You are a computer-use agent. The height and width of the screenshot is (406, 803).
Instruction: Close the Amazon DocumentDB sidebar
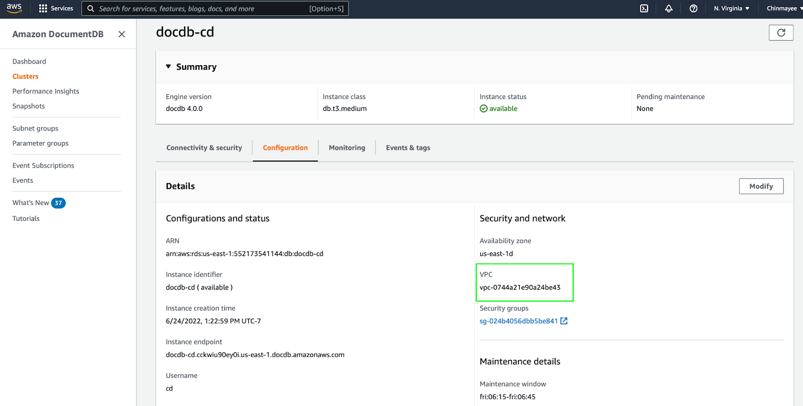point(121,34)
